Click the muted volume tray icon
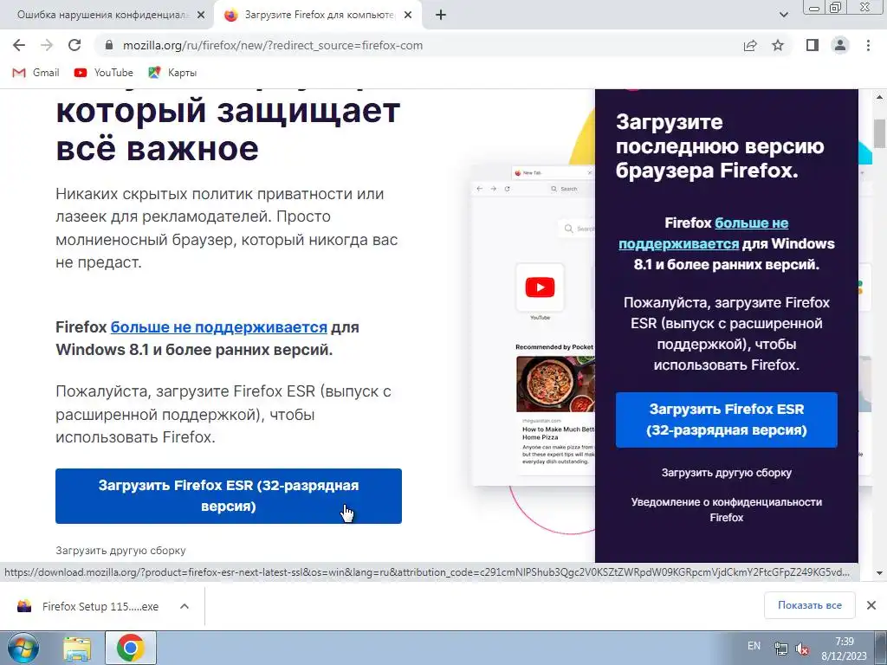This screenshot has width=887, height=665. [801, 649]
